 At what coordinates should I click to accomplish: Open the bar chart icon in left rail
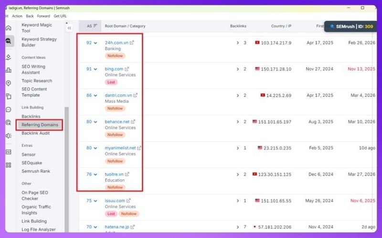9,70
